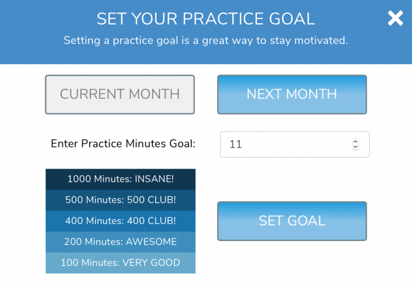This screenshot has width=412, height=284.
Task: Click the word MONTH on the NEXT MONTH button
Action: [312, 94]
